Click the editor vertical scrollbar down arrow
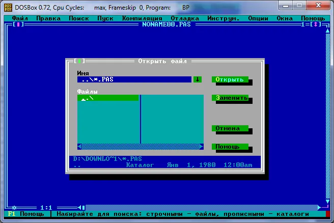334x223 pixels. pyautogui.click(x=327, y=201)
